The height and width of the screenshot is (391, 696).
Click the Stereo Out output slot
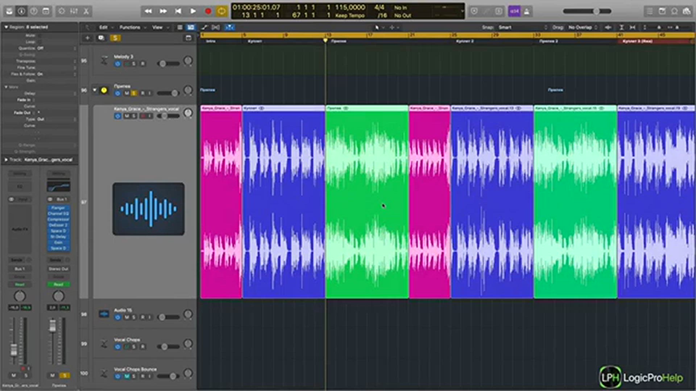click(58, 269)
